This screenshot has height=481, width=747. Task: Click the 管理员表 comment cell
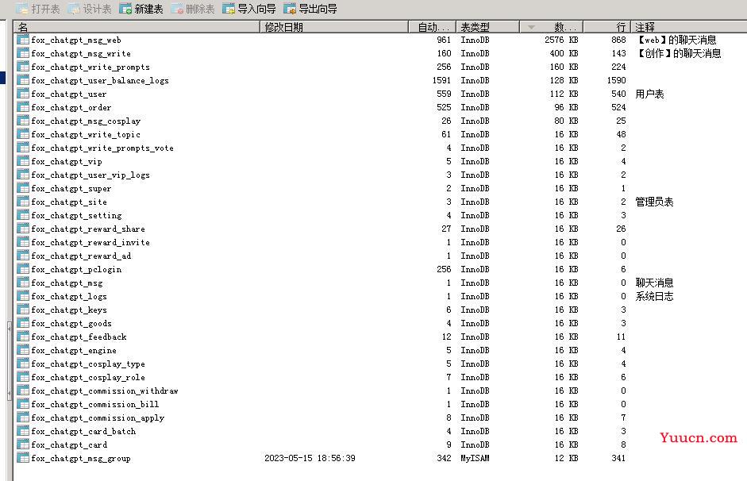coord(654,202)
